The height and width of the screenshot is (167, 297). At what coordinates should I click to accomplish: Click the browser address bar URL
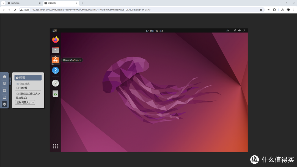(x=91, y=10)
